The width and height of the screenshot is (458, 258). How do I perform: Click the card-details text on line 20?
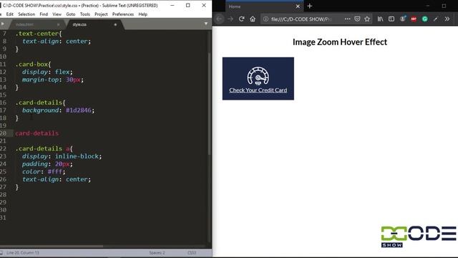coord(36,133)
